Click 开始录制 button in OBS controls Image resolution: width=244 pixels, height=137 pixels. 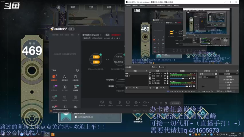(x=228, y=77)
